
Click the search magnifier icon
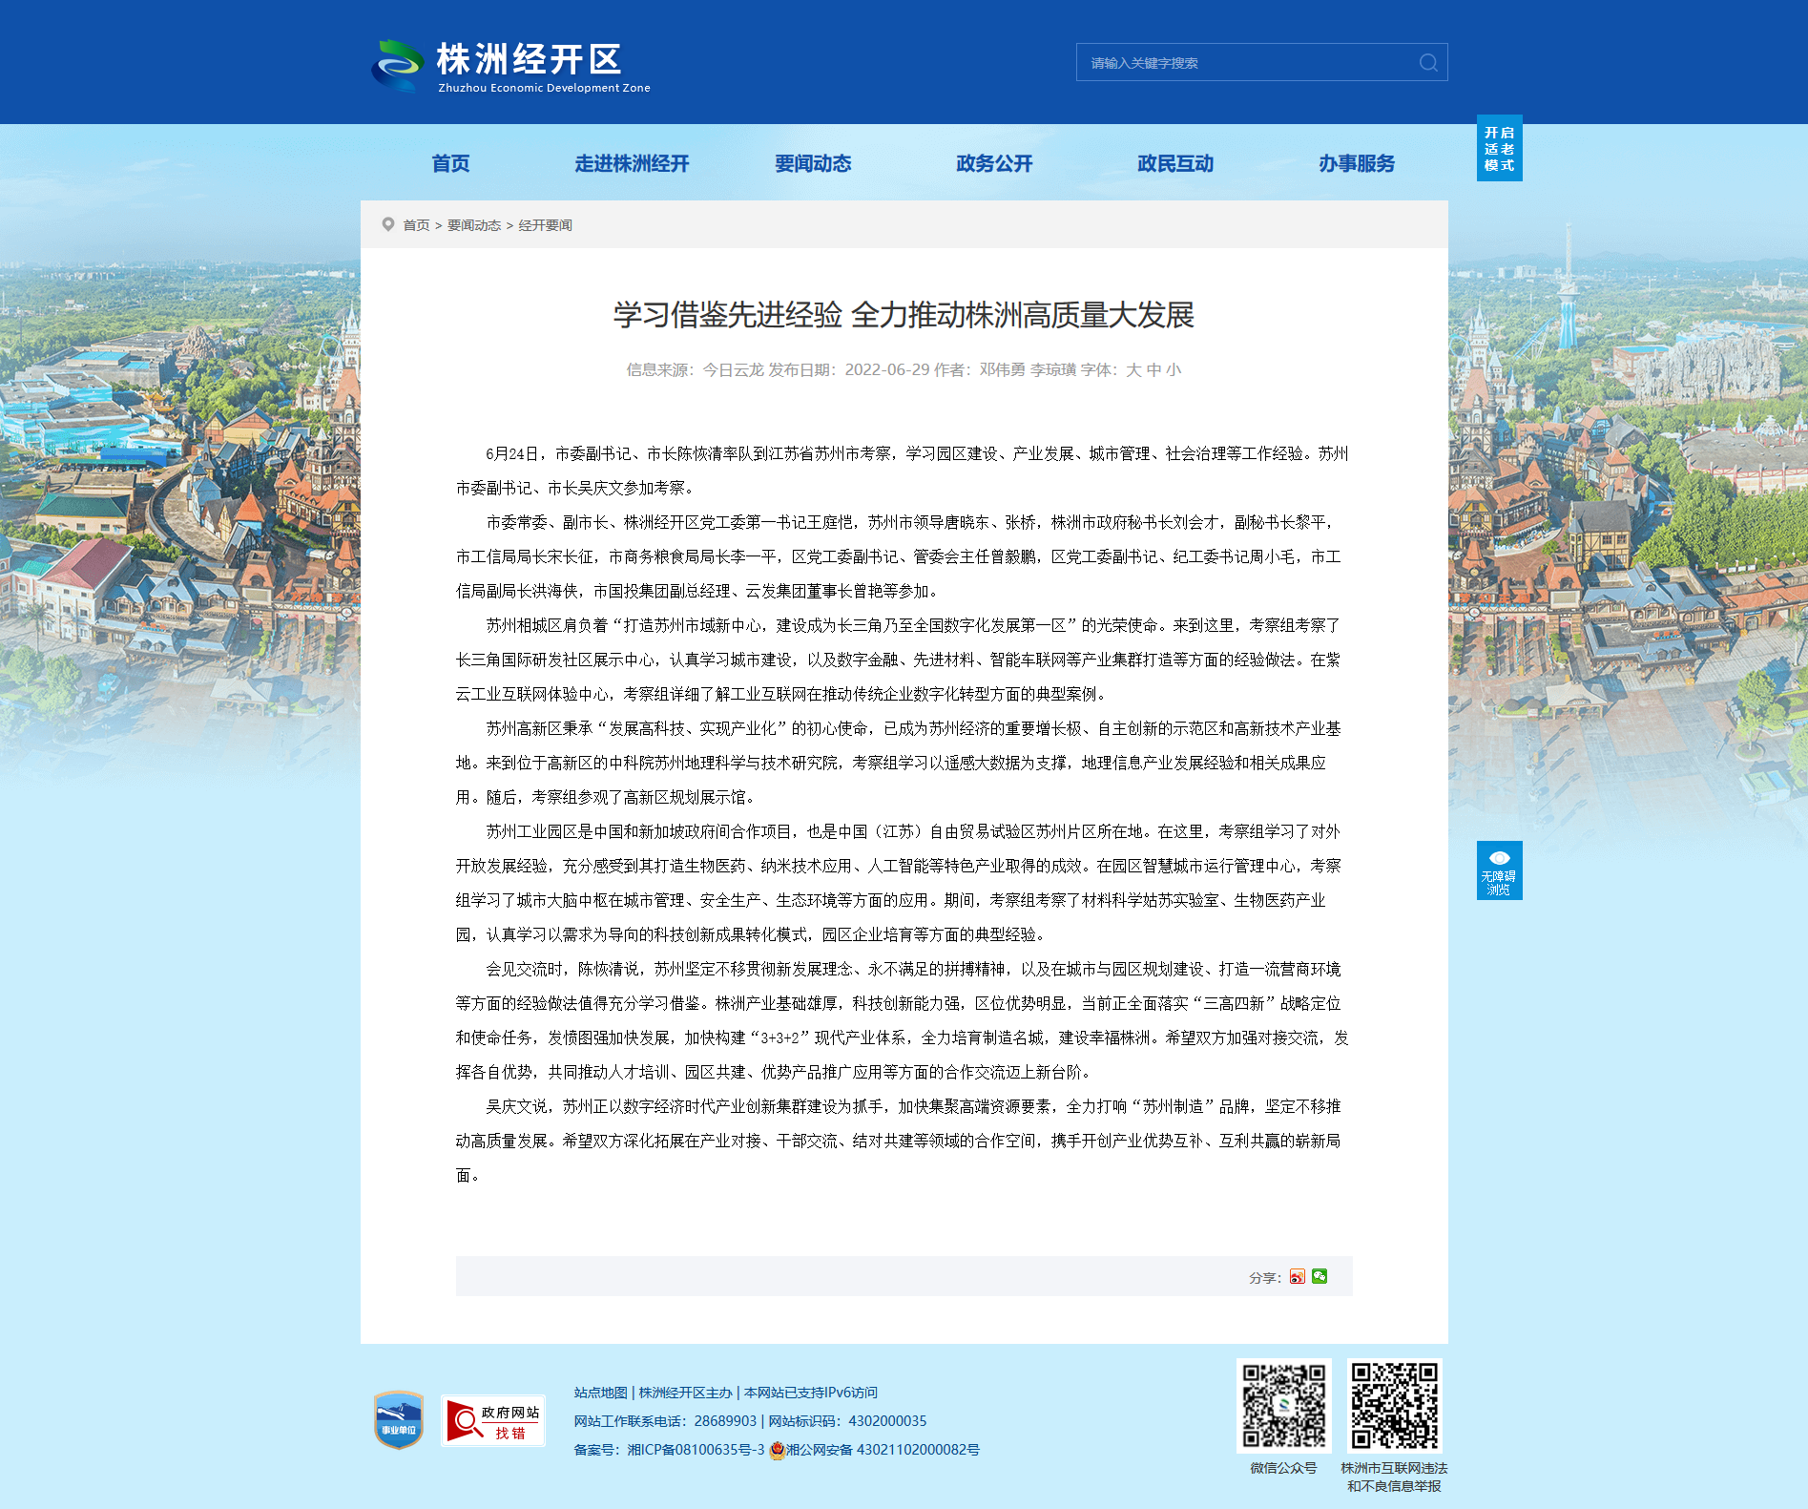[1428, 63]
